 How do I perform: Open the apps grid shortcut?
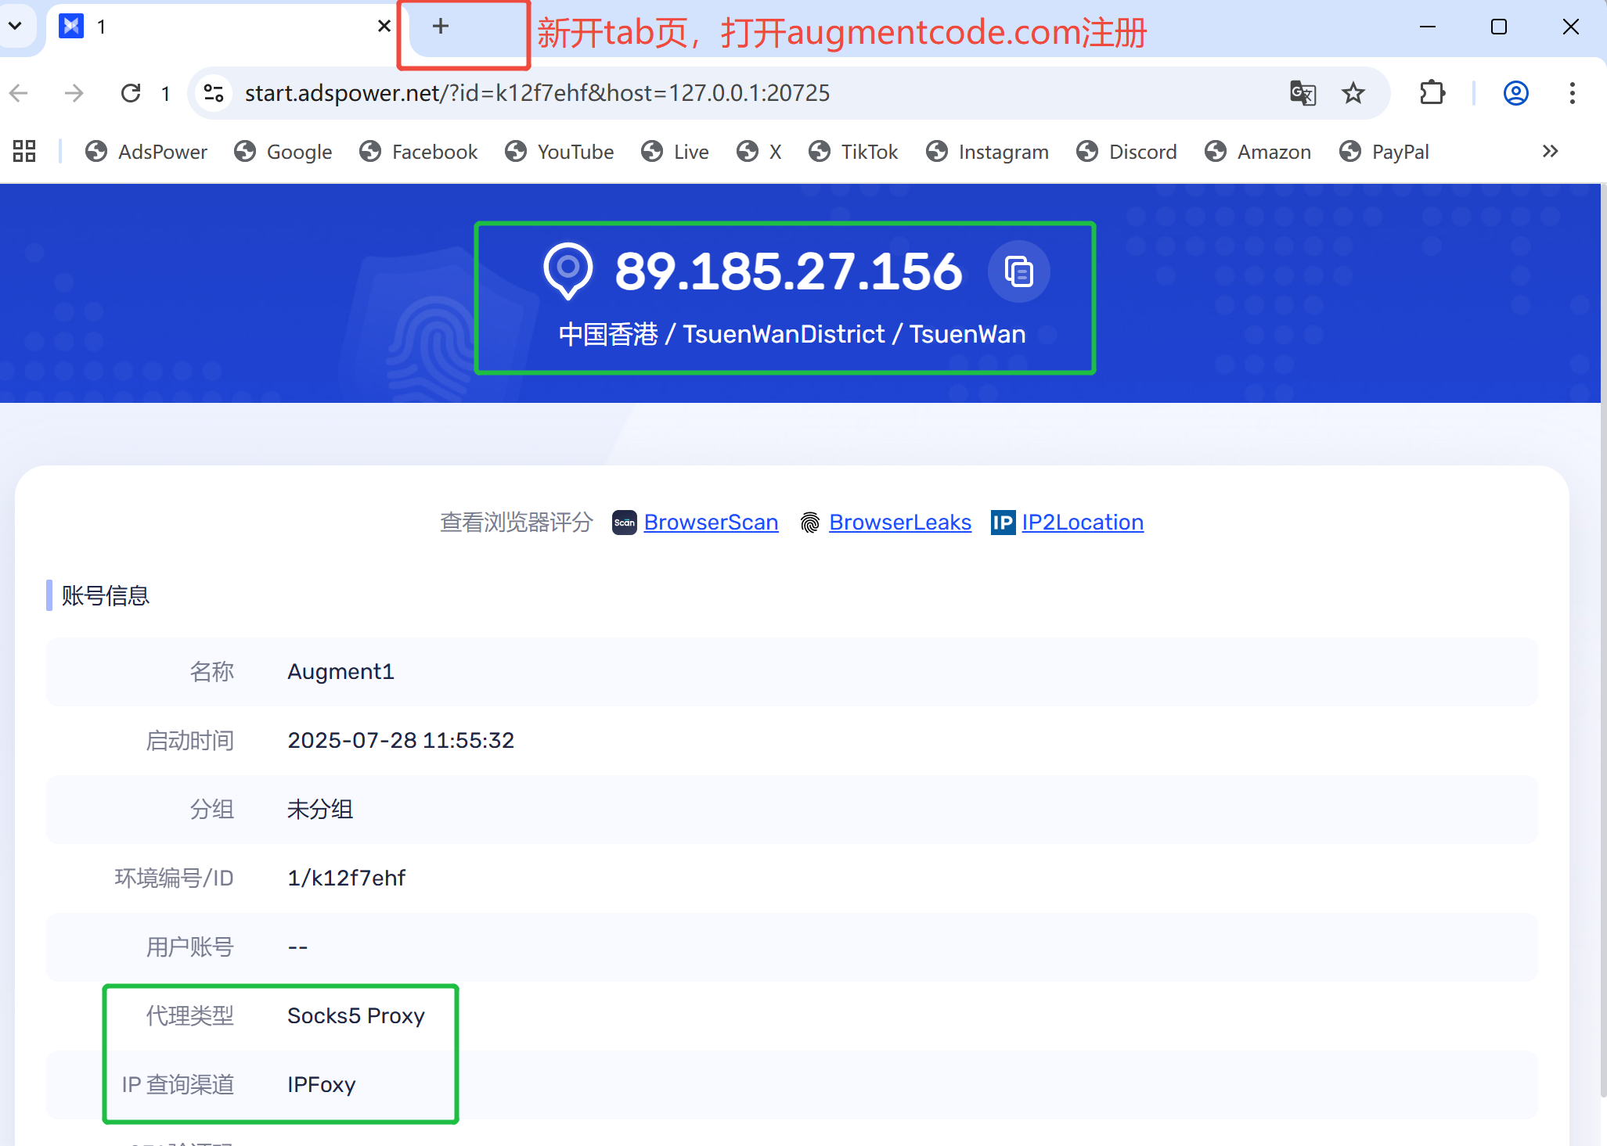coord(24,151)
